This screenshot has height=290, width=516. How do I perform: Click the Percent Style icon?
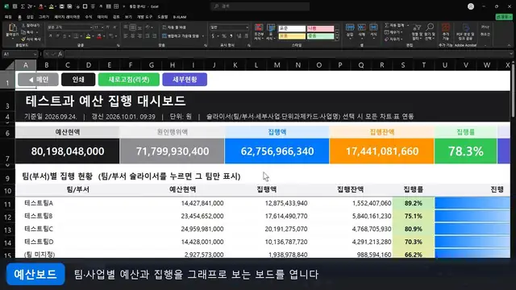[224, 35]
